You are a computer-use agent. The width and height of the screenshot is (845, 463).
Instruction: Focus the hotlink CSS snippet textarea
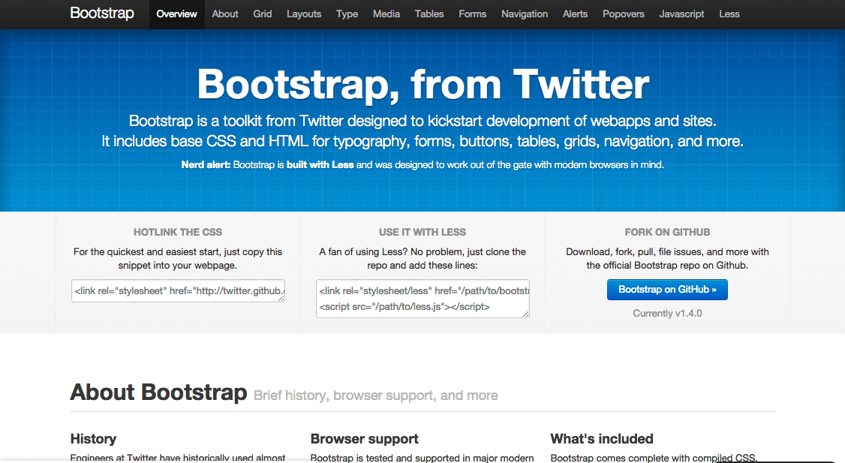click(178, 290)
